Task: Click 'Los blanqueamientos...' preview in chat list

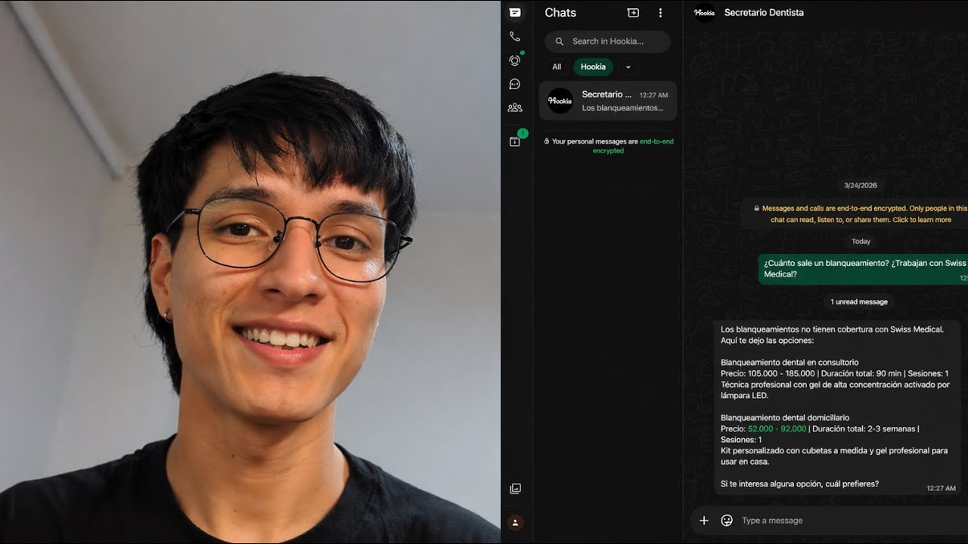Action: (x=622, y=108)
